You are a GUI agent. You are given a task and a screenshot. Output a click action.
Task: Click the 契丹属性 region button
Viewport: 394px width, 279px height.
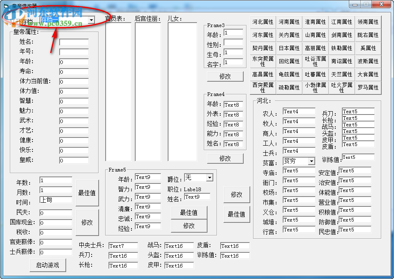[263, 48]
